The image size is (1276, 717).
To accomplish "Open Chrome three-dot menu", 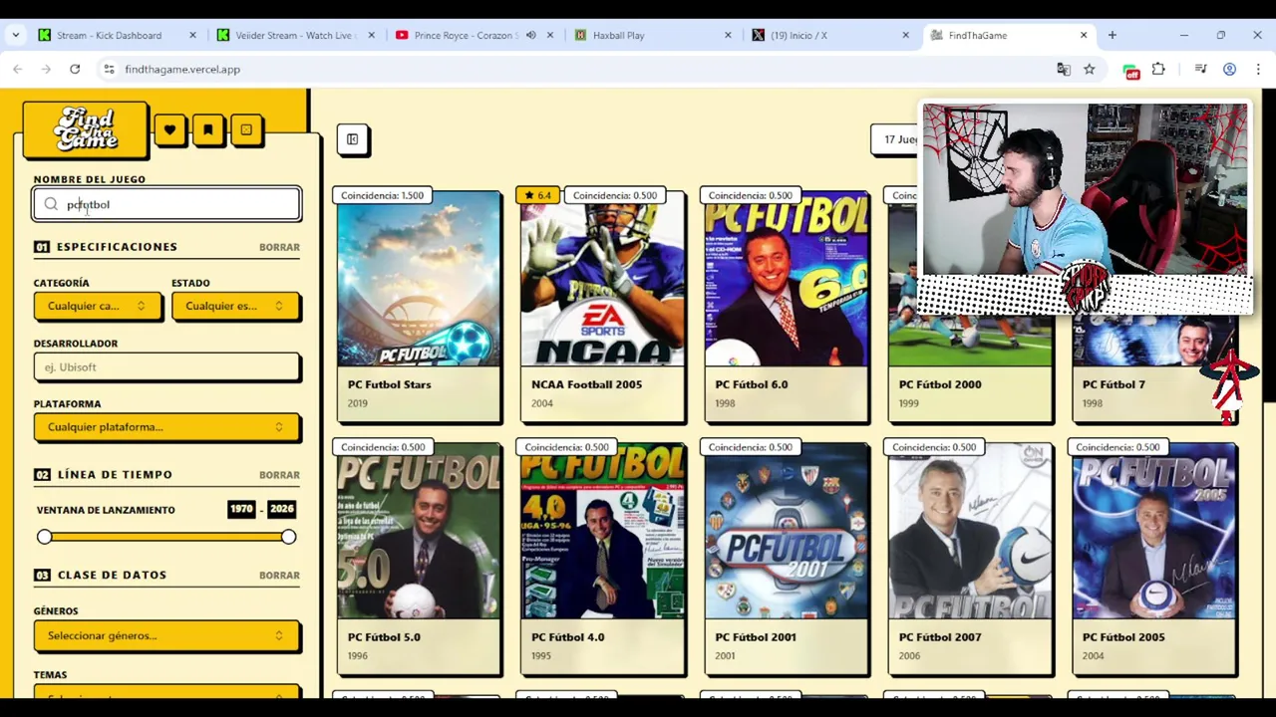I will [x=1258, y=69].
